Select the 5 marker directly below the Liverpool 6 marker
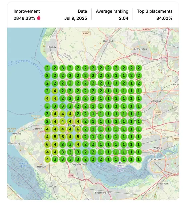Screen dimensions: 183x206 coord(78,137)
